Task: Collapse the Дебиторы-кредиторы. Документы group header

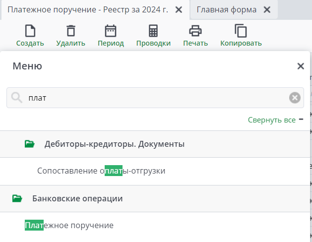Action: click(114, 144)
